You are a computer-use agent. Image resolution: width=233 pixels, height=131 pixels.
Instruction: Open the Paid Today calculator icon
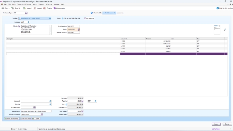[82, 111]
